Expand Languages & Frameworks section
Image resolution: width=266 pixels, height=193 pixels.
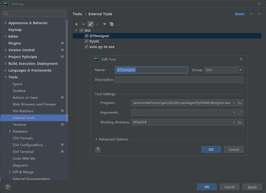[x=5, y=70]
